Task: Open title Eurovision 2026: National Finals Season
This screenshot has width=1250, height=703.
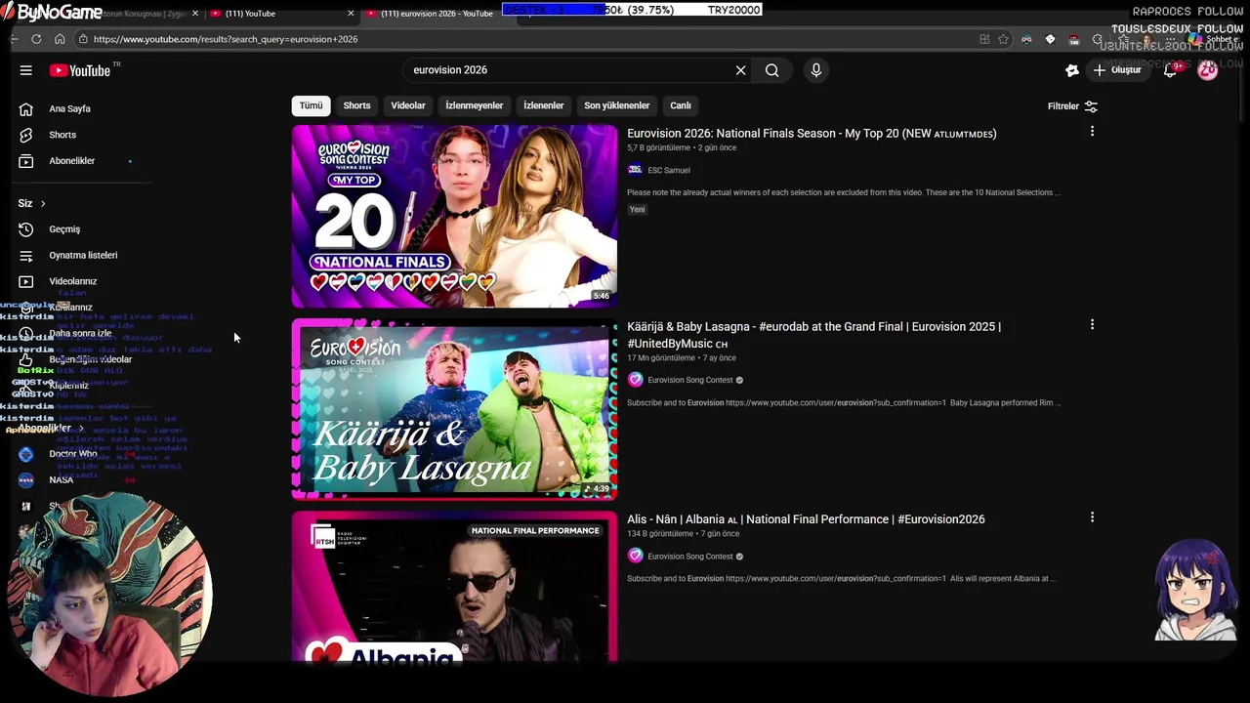Action: click(812, 134)
